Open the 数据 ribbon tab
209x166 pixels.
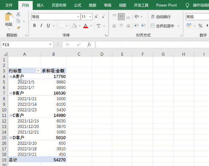[x=92, y=5]
